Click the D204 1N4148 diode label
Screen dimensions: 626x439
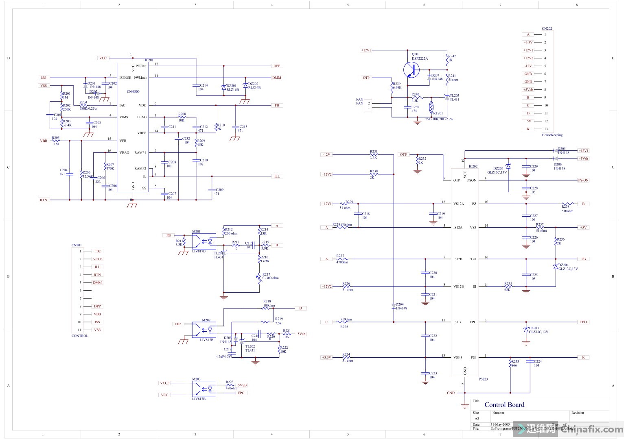pyautogui.click(x=401, y=306)
